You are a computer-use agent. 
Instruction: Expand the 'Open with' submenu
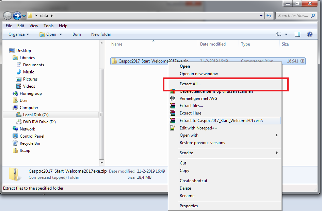[189, 135]
